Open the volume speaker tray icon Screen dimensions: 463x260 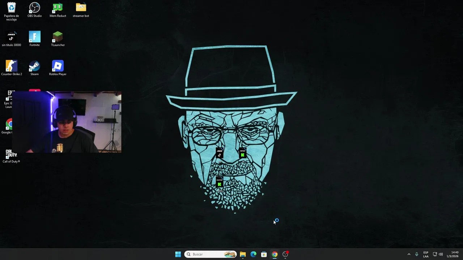coord(441,254)
